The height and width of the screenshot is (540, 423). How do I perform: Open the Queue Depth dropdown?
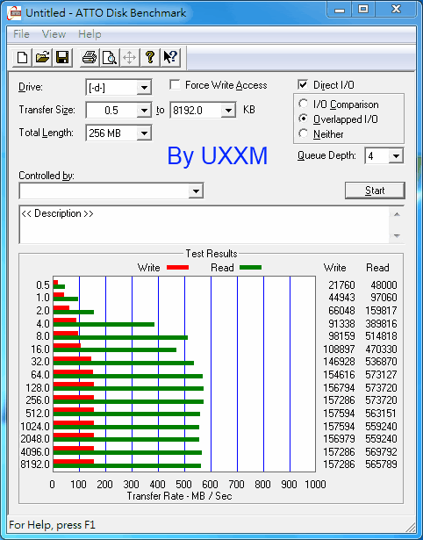[396, 156]
